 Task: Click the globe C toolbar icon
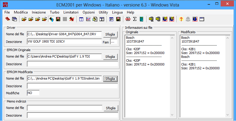[x=172, y=19]
